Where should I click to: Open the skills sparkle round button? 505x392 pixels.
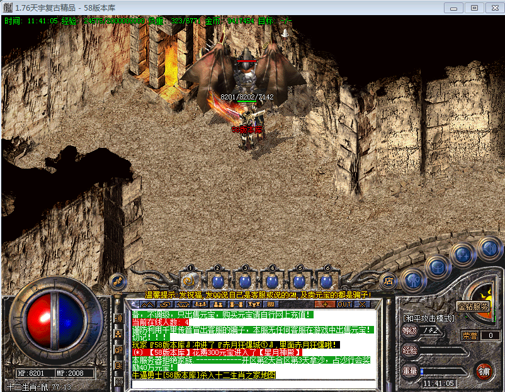coord(463,255)
